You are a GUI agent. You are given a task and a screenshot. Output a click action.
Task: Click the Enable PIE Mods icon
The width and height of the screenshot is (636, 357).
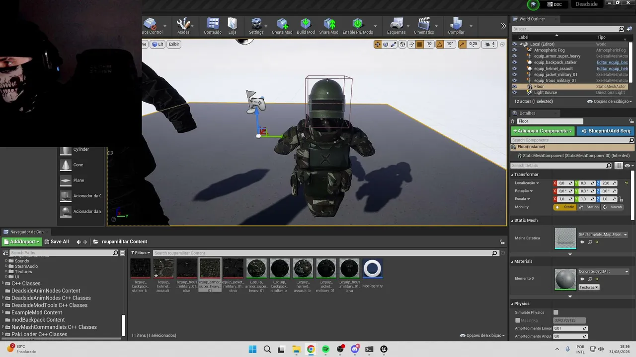pos(358,26)
